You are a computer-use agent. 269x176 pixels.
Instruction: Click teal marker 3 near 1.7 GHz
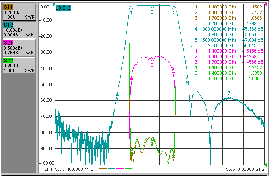(x=173, y=8)
